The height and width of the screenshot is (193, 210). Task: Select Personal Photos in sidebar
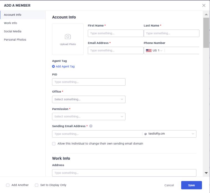[15, 40]
